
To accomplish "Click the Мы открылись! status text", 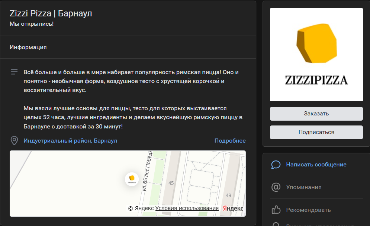I will point(32,24).
